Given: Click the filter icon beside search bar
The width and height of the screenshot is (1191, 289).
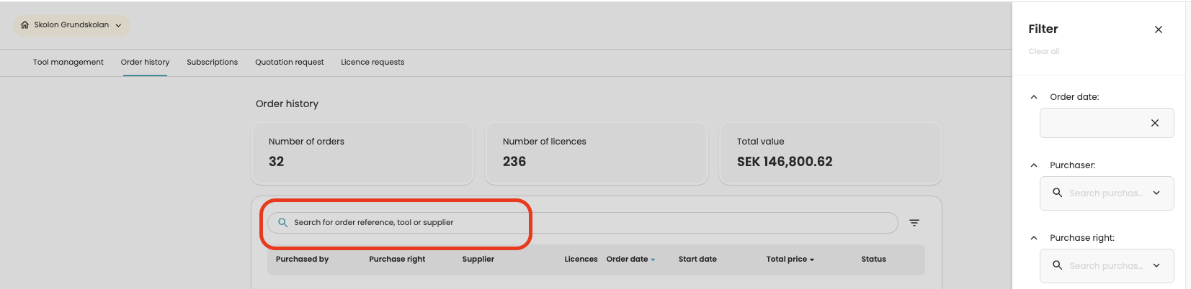Looking at the screenshot, I should [914, 223].
